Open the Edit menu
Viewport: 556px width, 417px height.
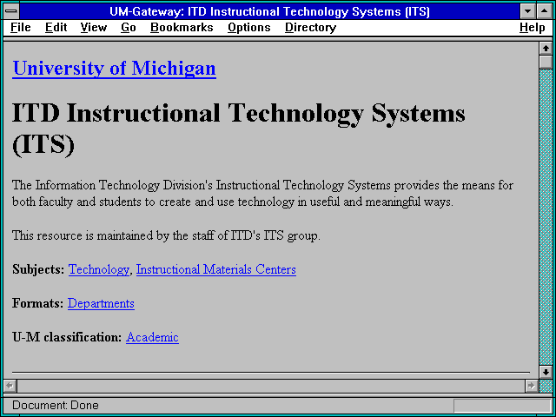(x=56, y=28)
